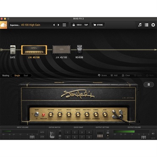
Task: Adjust the amp MIDDLE knob
Action: coord(69,114)
